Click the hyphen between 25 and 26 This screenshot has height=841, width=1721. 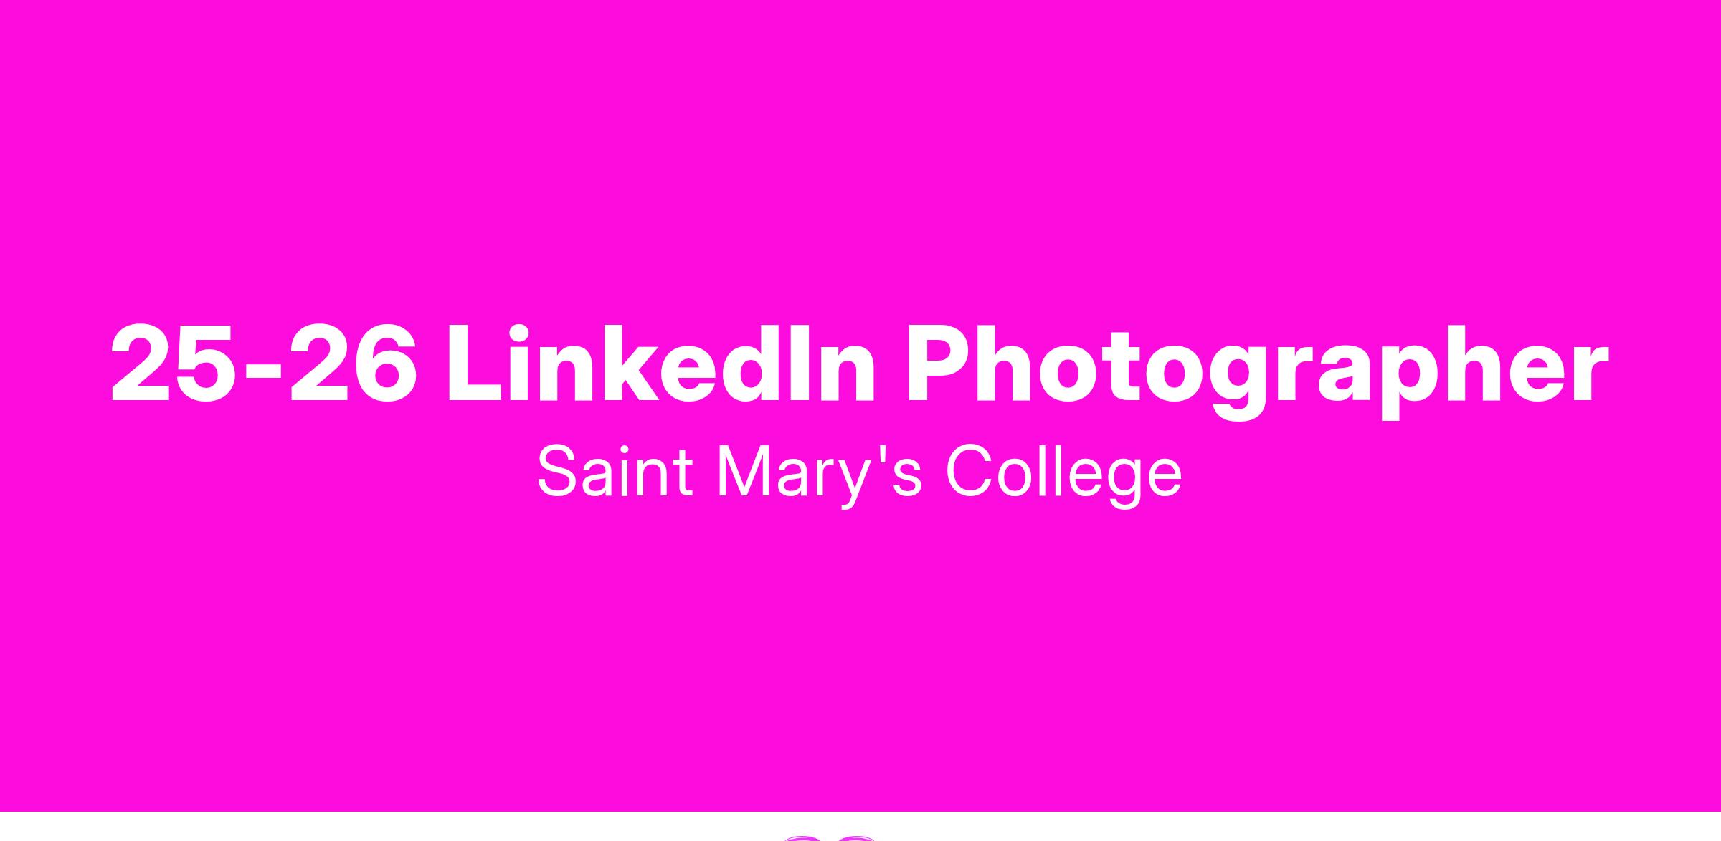[262, 373]
